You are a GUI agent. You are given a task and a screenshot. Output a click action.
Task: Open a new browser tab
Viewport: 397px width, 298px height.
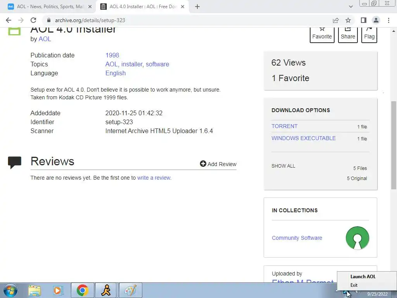point(197,7)
